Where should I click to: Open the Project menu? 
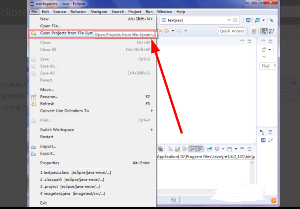[x=135, y=12]
